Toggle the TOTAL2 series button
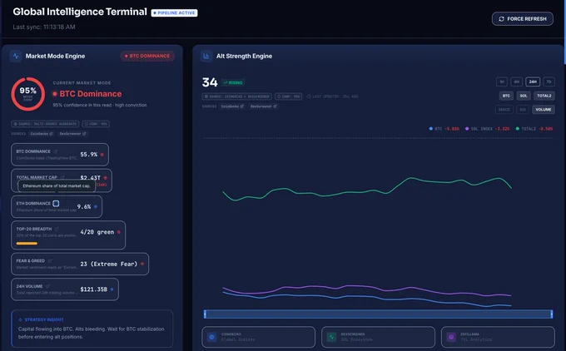 (544, 96)
